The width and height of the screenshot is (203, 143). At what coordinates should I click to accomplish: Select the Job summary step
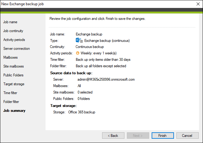[14, 111]
